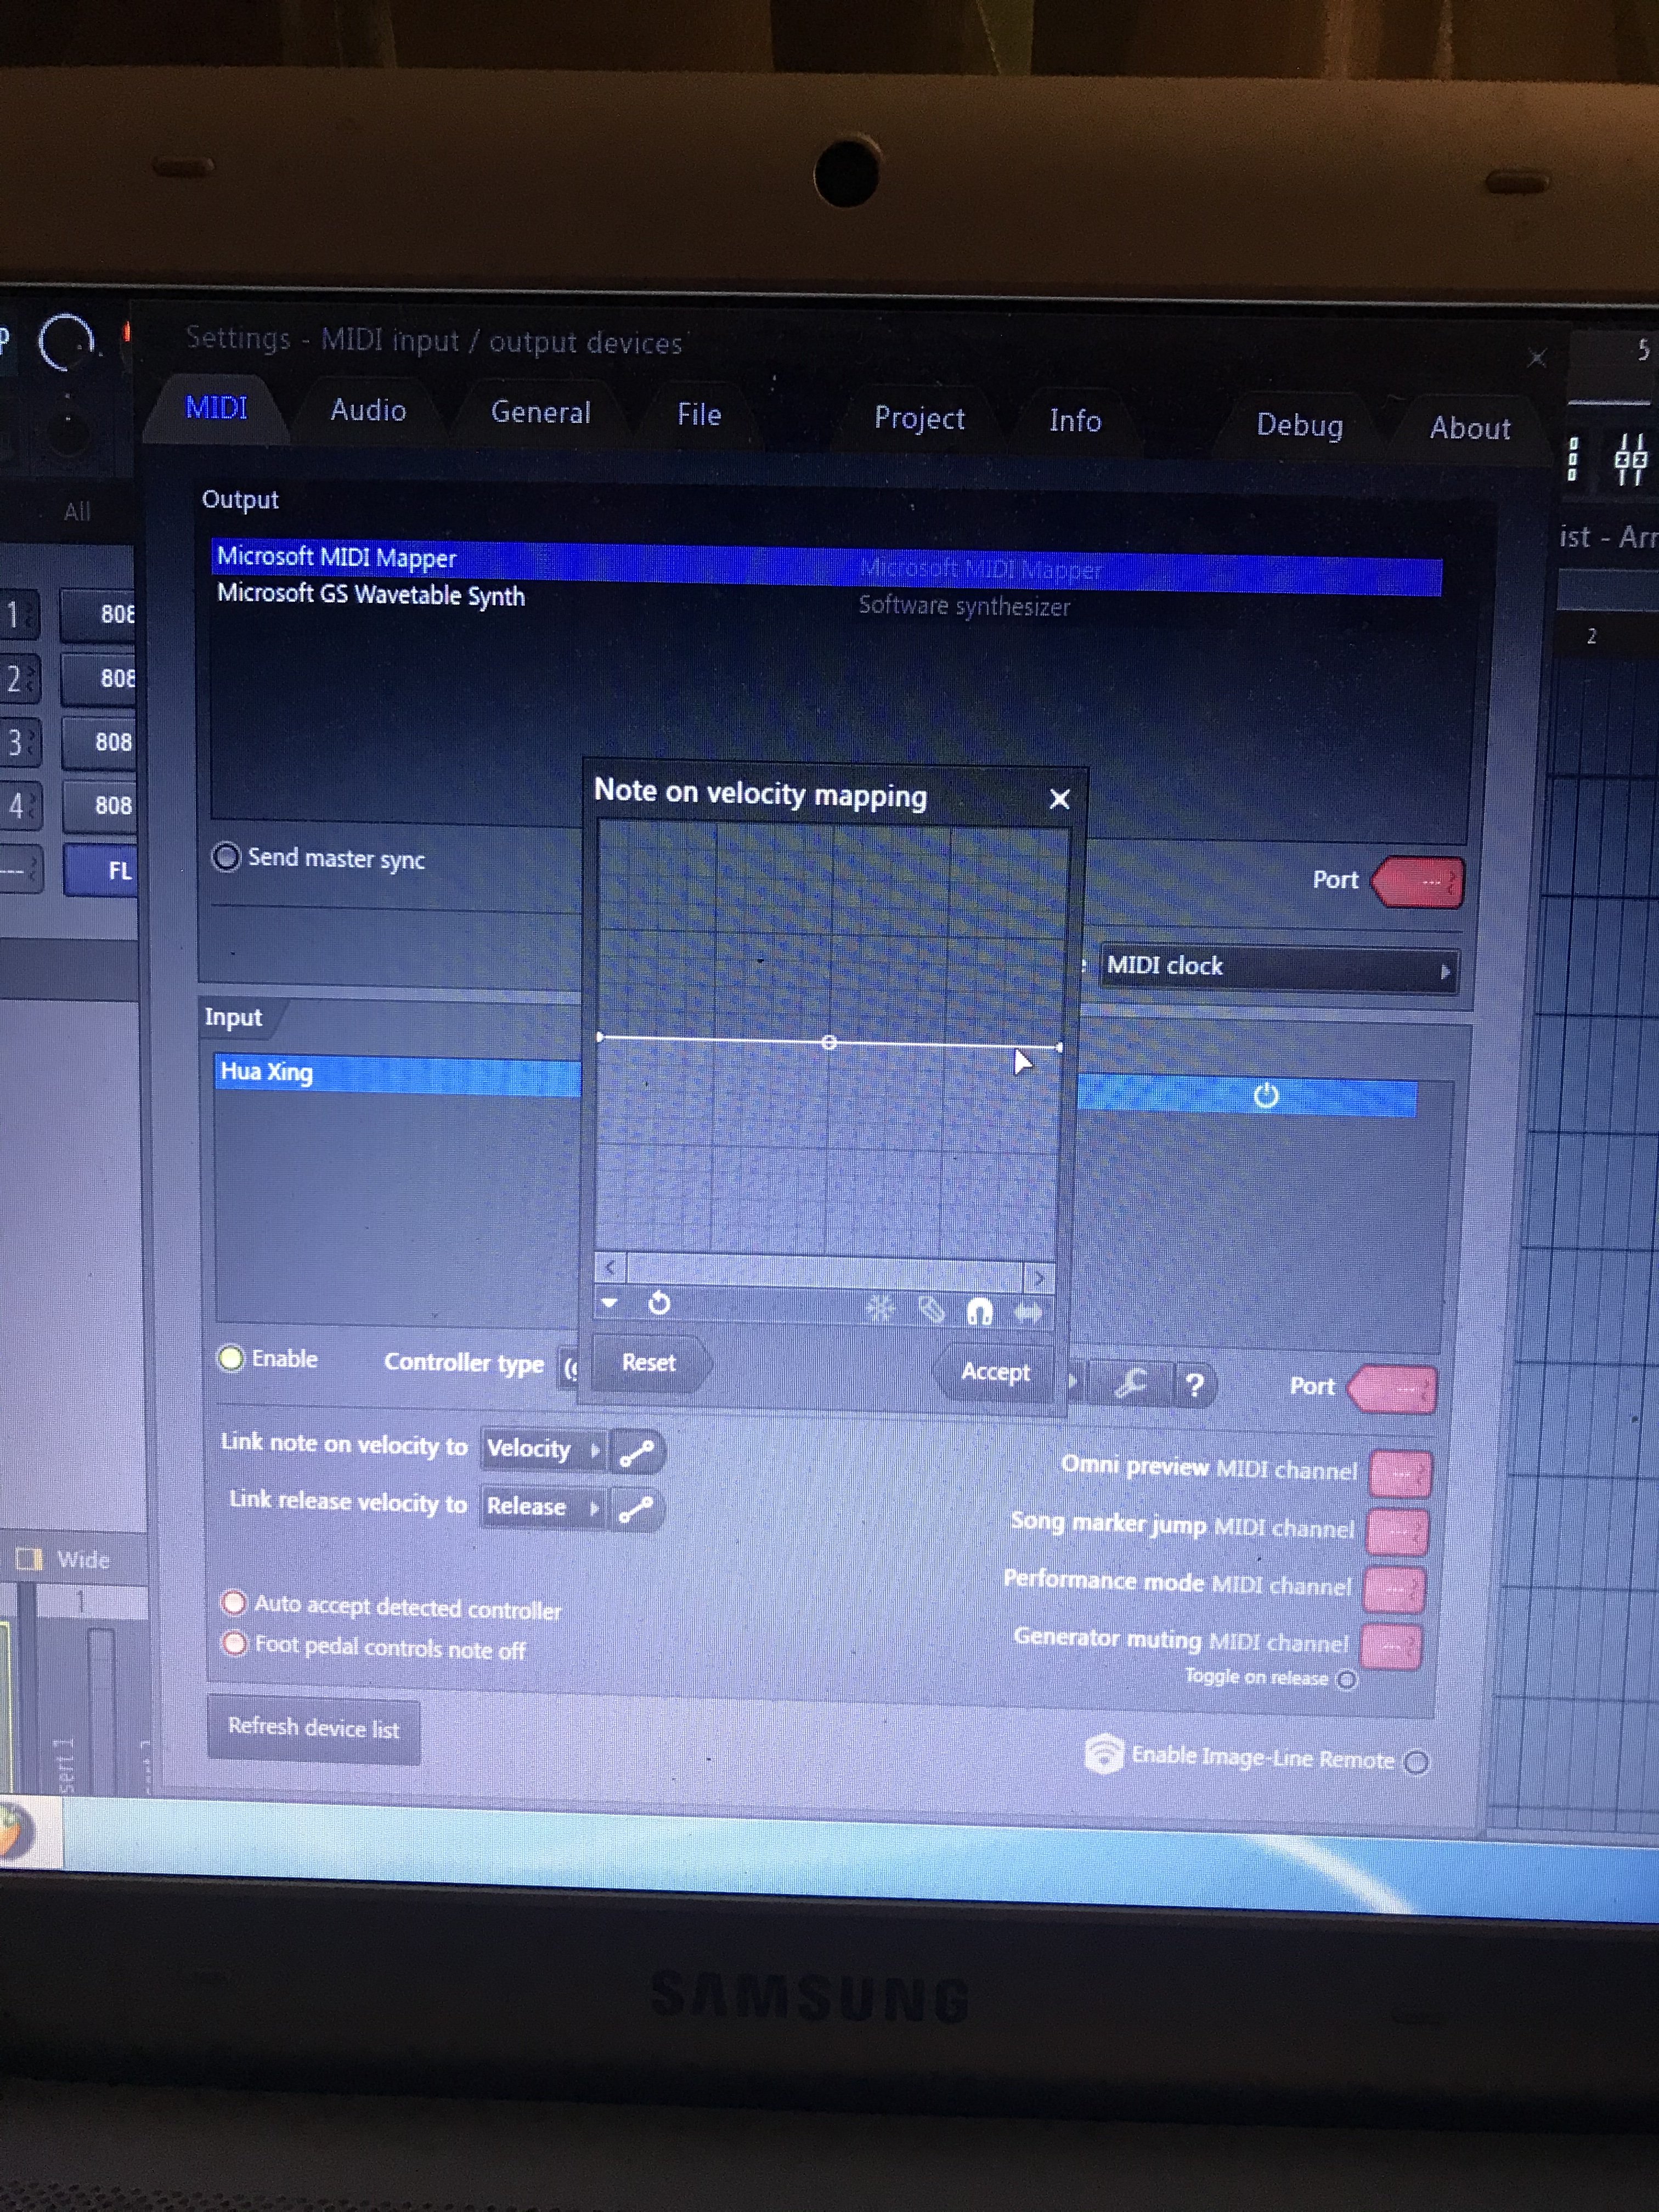The image size is (1659, 2212).
Task: Switch to the Audio tab
Action: [368, 410]
